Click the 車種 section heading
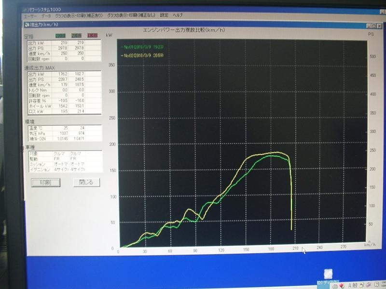 tap(30, 147)
